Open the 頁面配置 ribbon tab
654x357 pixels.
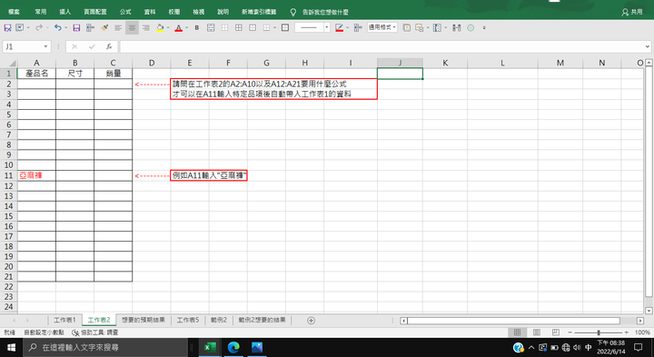(x=95, y=12)
